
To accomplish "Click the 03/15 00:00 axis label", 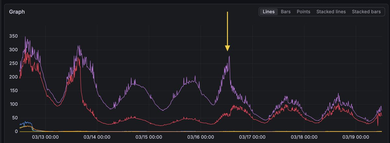I will pos(149,137).
